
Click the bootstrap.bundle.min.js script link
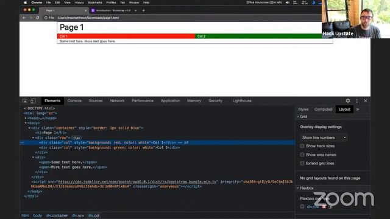pyautogui.click(x=137, y=182)
